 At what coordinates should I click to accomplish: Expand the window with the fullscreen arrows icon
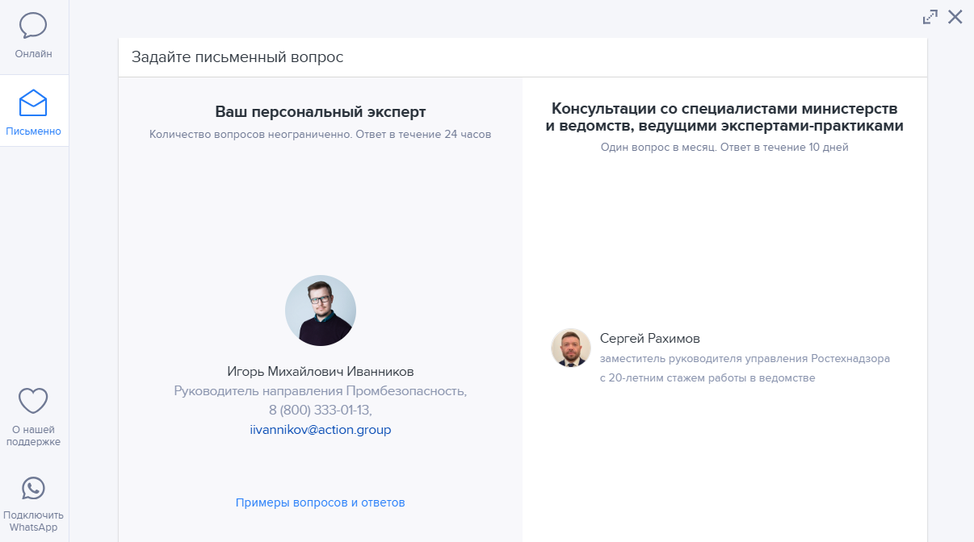pos(930,17)
